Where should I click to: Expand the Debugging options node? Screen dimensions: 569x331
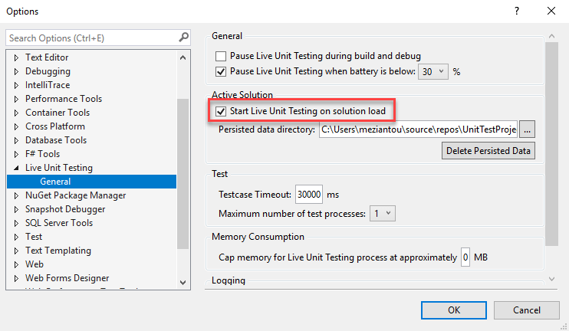pyautogui.click(x=16, y=71)
